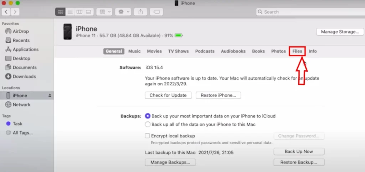Viewport: 365px width, 172px height.
Task: Select the General tab
Action: [x=114, y=51]
